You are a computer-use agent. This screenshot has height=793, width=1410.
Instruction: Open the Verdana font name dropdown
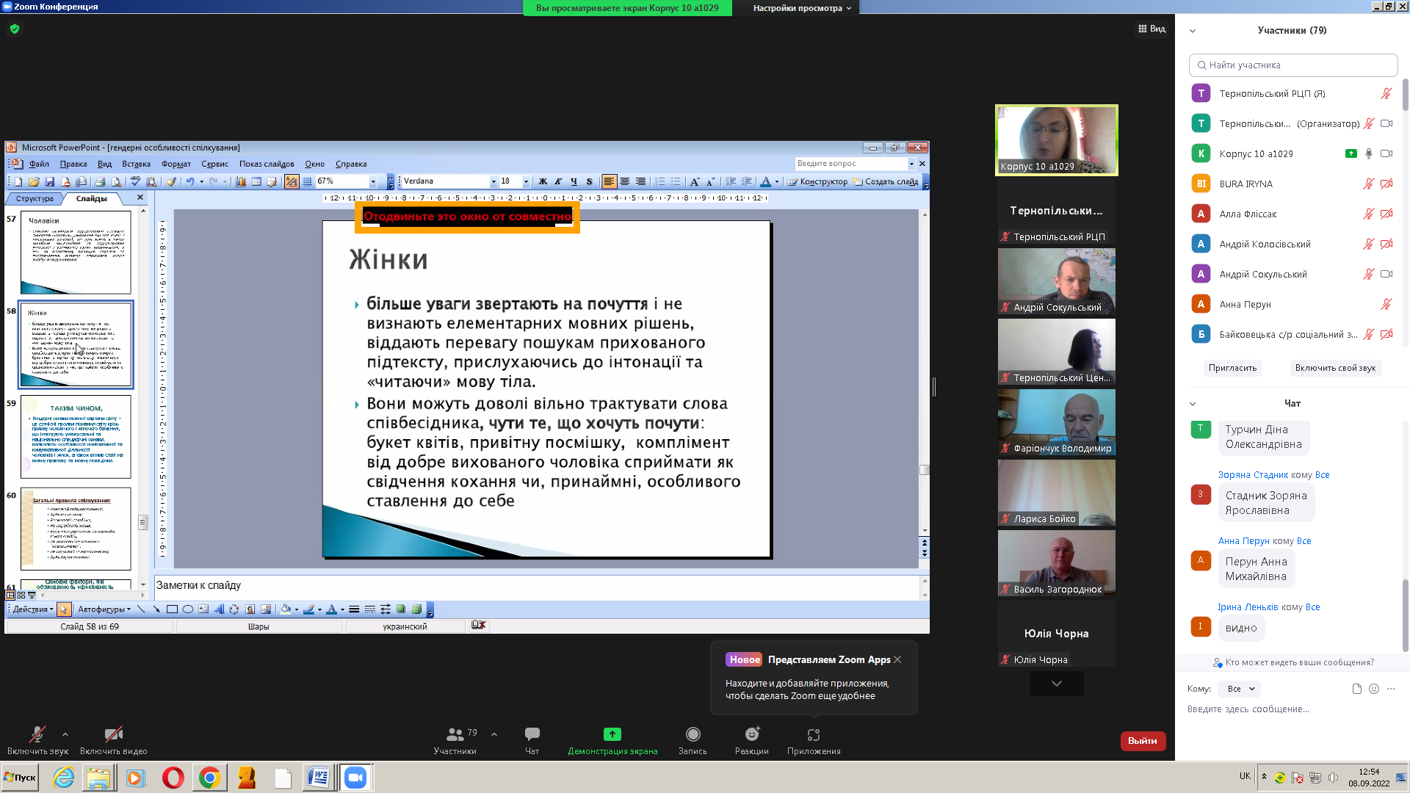pos(493,181)
